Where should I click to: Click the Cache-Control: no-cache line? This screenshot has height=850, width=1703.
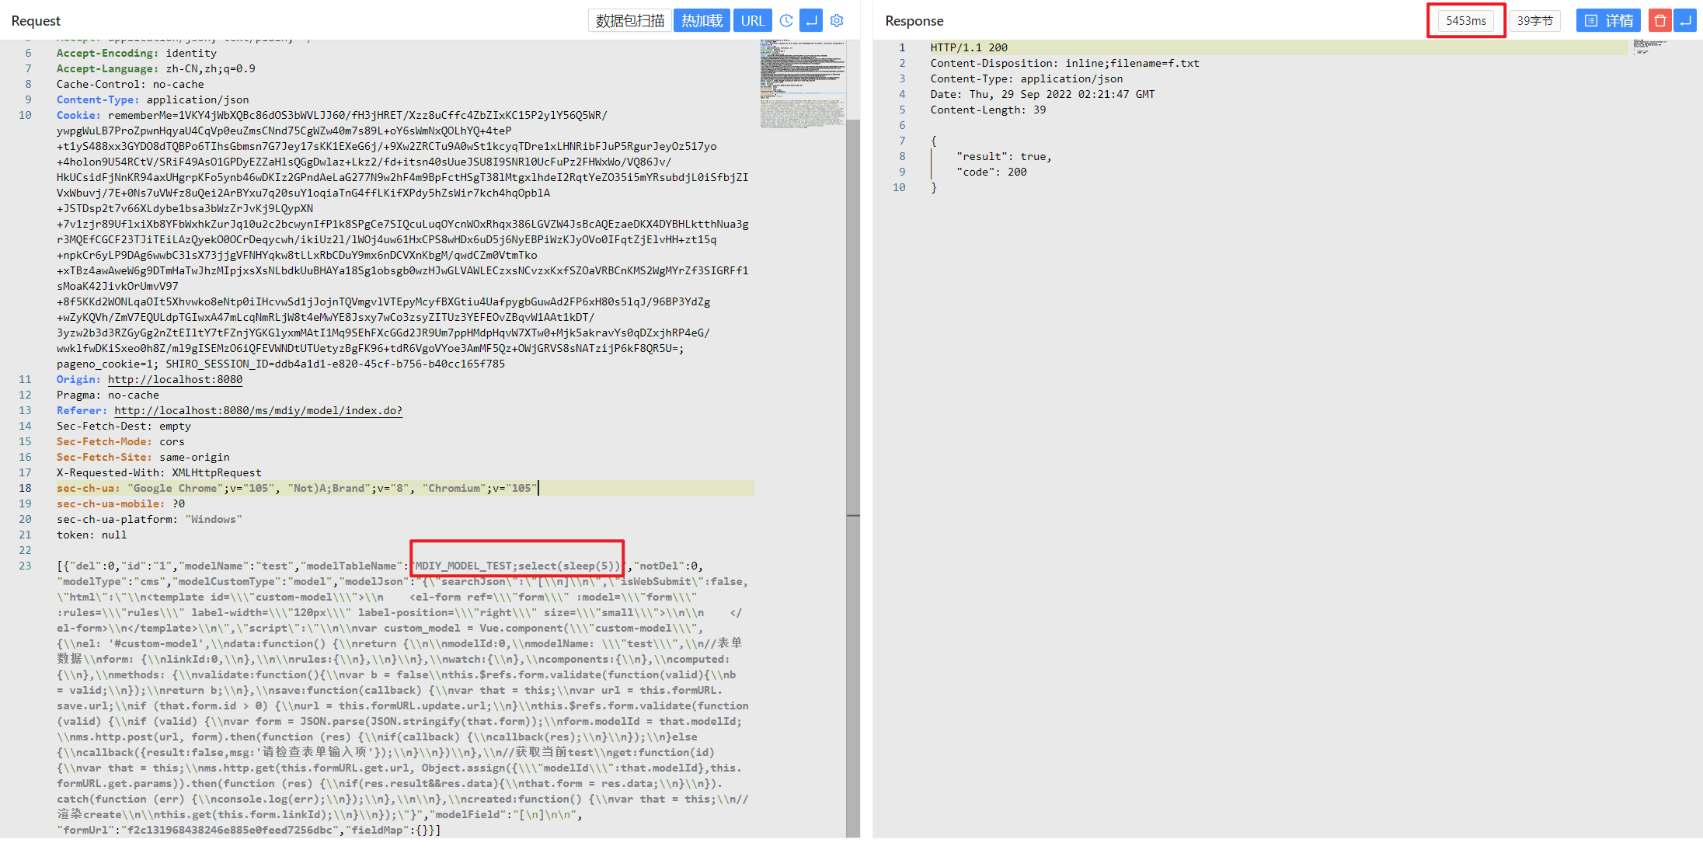[130, 84]
